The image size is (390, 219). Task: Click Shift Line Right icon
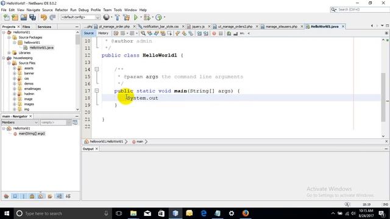click(x=206, y=33)
